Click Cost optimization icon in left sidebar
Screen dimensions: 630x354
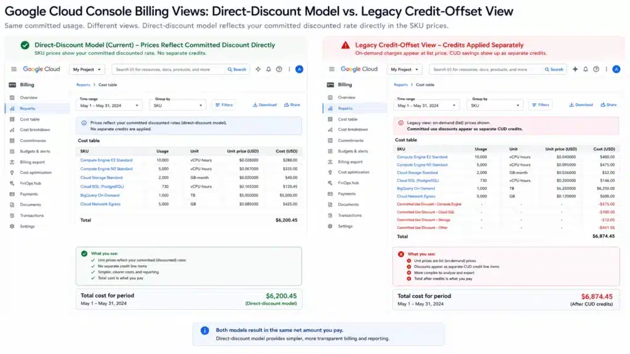pyautogui.click(x=12, y=173)
